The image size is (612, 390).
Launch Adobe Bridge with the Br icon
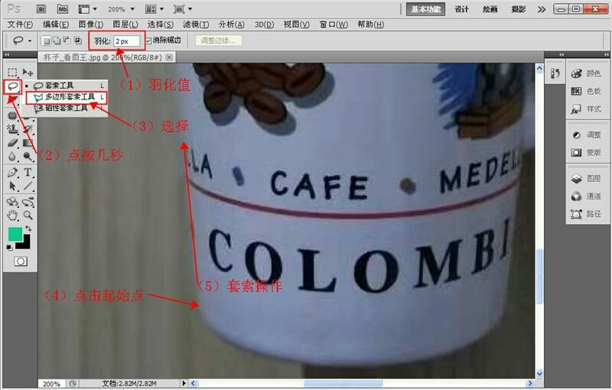click(41, 9)
